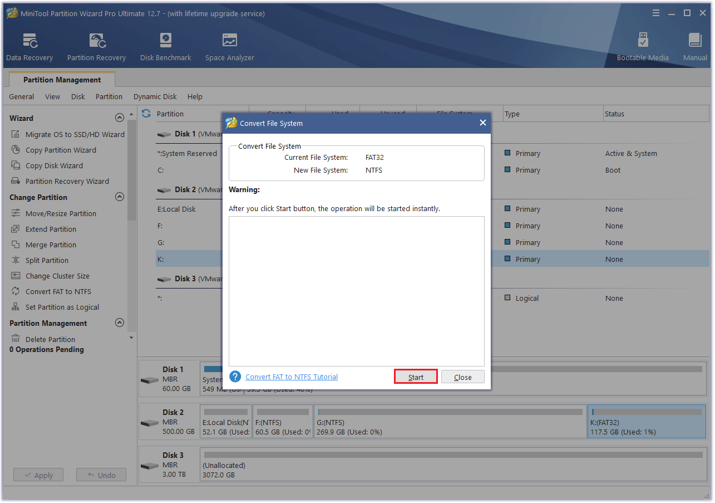
Task: Click the Start button to convert
Action: 416,377
